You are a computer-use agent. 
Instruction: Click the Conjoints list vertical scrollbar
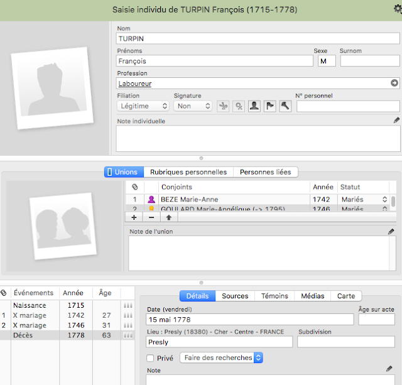click(x=393, y=202)
